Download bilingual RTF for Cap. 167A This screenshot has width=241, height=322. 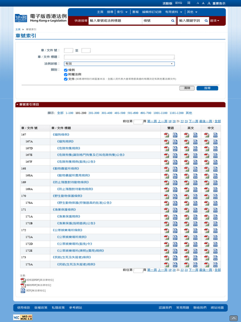[175, 142]
